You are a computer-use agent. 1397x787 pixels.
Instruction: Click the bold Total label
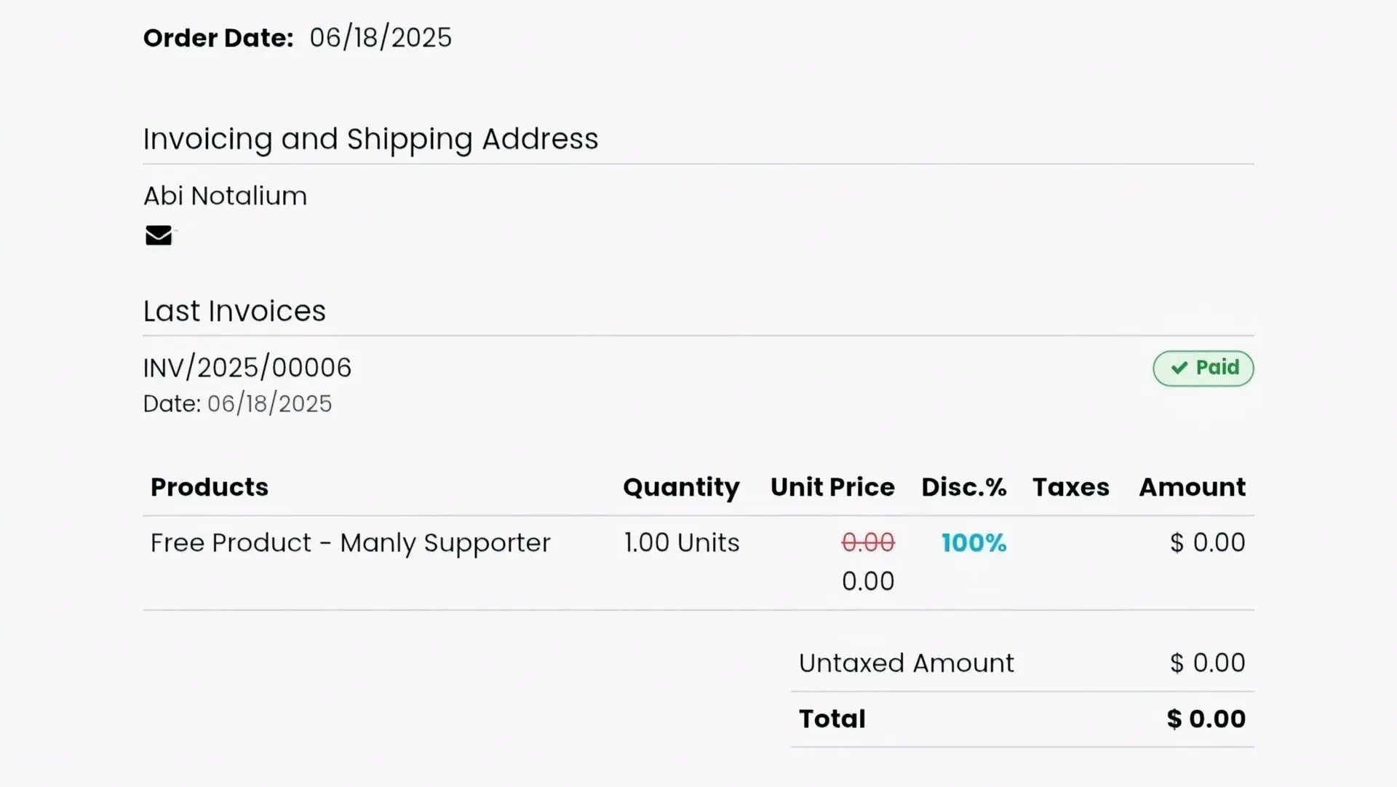(x=832, y=719)
